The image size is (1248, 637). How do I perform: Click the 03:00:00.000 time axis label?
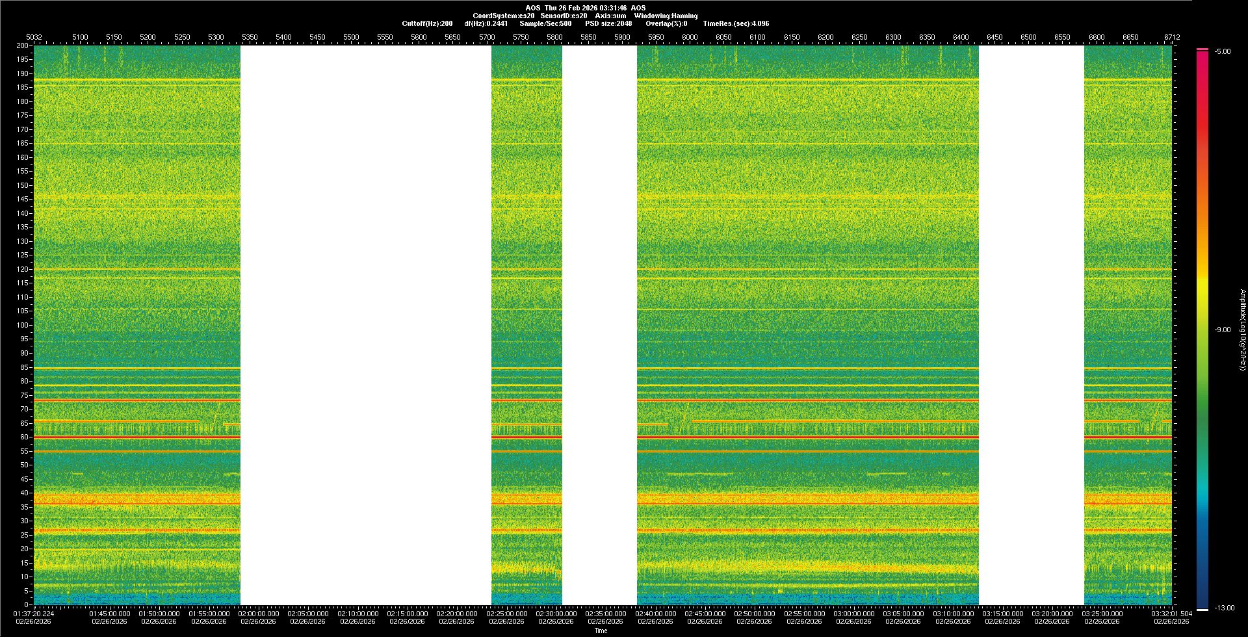854,613
